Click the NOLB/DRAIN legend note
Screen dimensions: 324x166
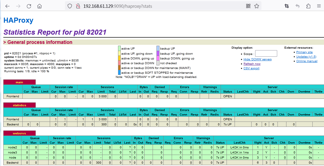(156, 77)
